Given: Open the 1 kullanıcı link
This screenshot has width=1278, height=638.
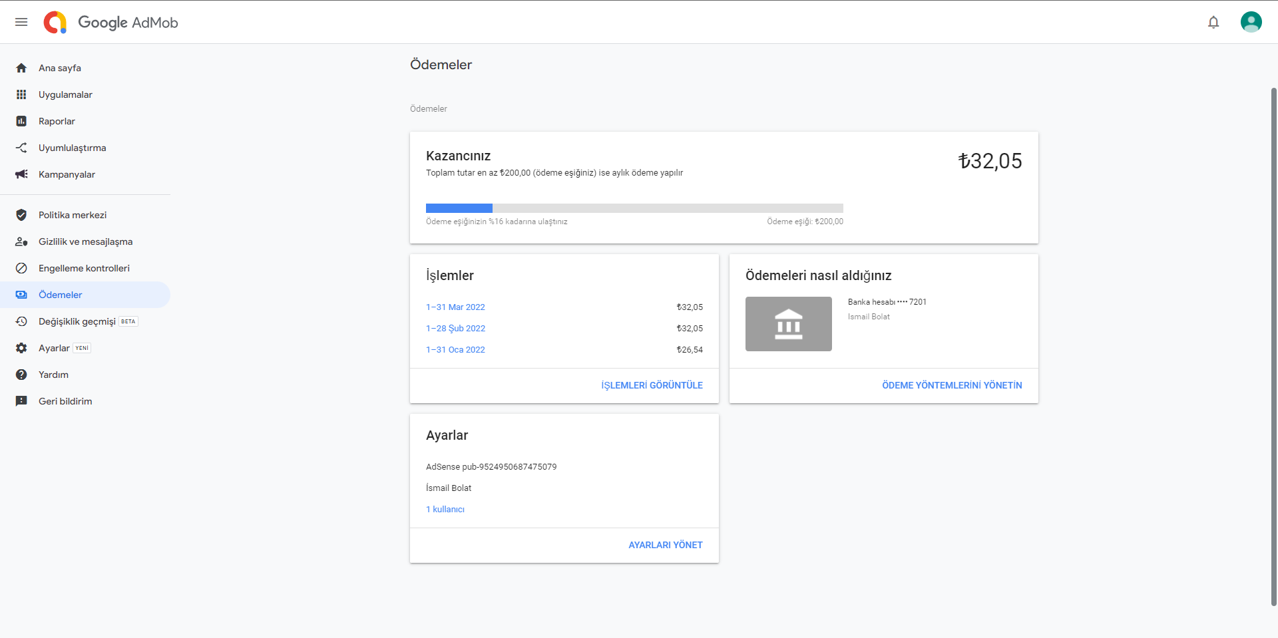Looking at the screenshot, I should pos(445,510).
